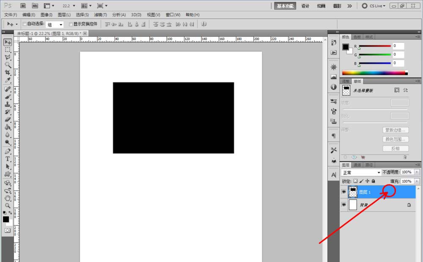The height and width of the screenshot is (262, 423).
Task: Select the Brush tool
Action: click(x=8, y=97)
